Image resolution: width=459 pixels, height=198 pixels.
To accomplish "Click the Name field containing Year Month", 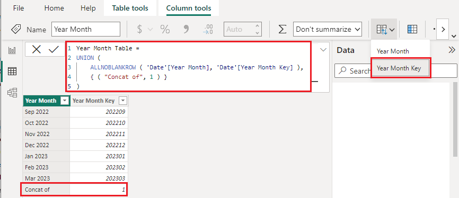I will tap(86, 29).
